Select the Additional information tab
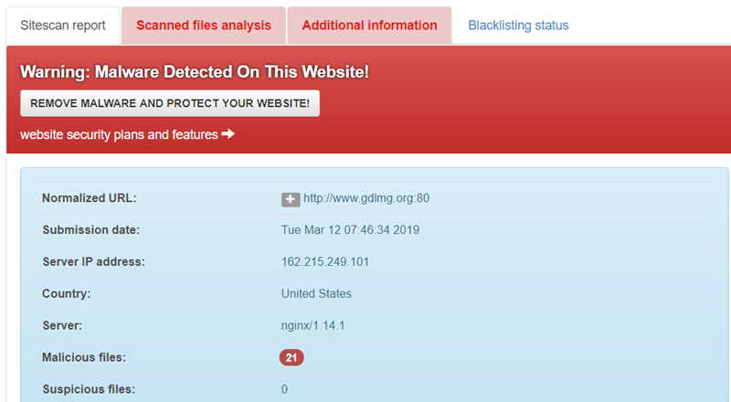This screenshot has height=402, width=731. tap(369, 26)
